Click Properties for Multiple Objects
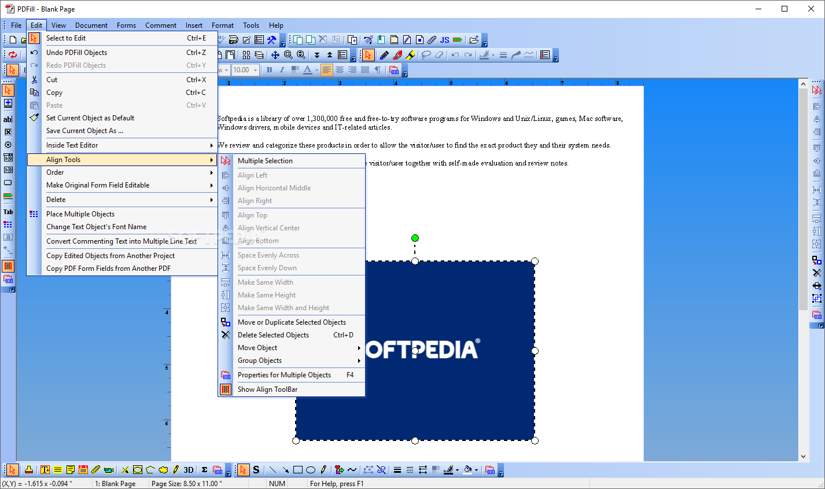This screenshot has height=489, width=825. point(292,375)
